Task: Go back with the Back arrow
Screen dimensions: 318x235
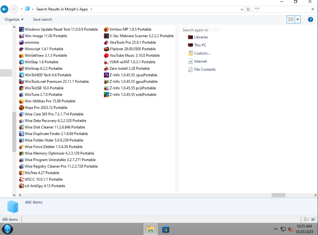Action: click(4, 9)
